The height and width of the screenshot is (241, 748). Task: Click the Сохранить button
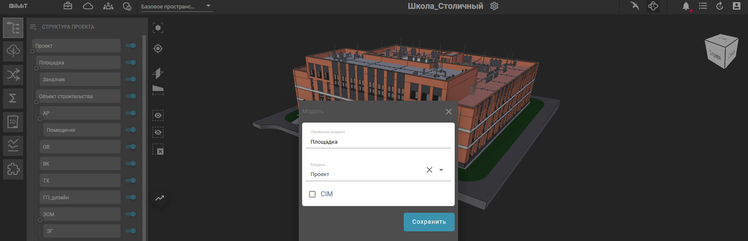click(429, 222)
